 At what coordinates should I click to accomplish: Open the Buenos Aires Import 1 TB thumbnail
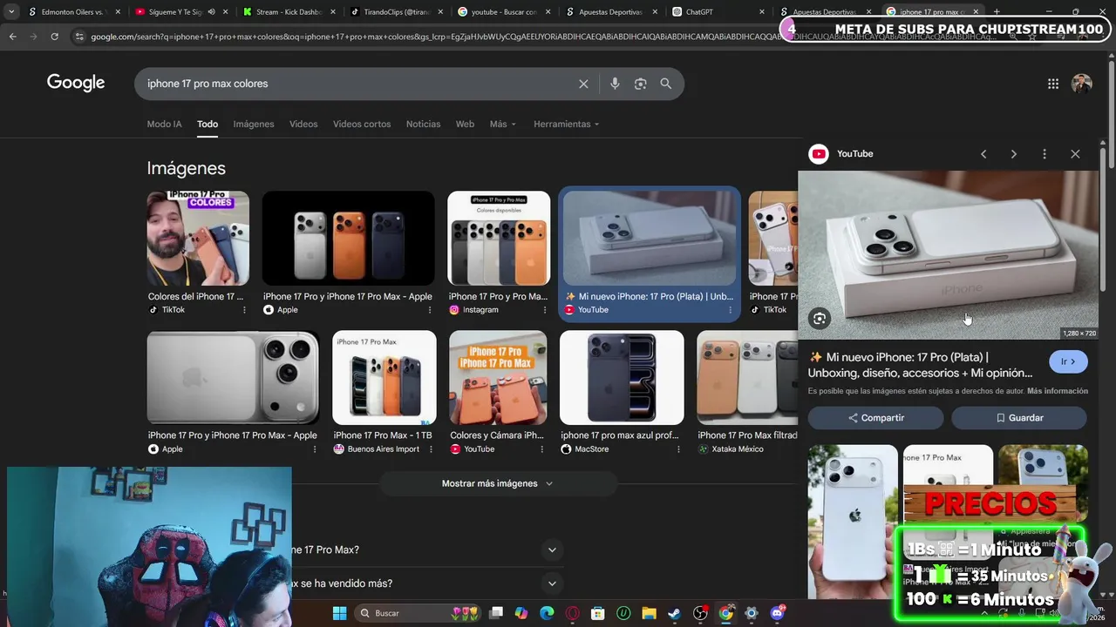click(384, 377)
